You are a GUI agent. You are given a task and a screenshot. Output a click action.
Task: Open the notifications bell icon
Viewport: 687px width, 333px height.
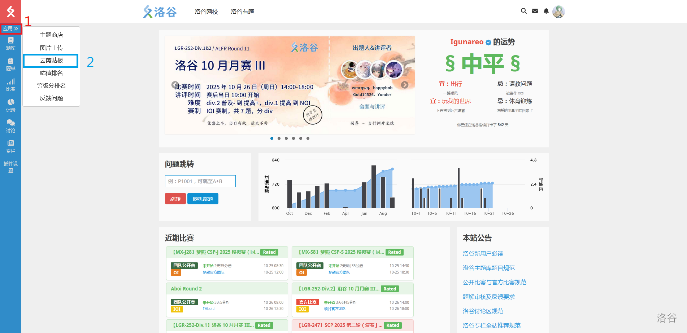[x=546, y=11]
